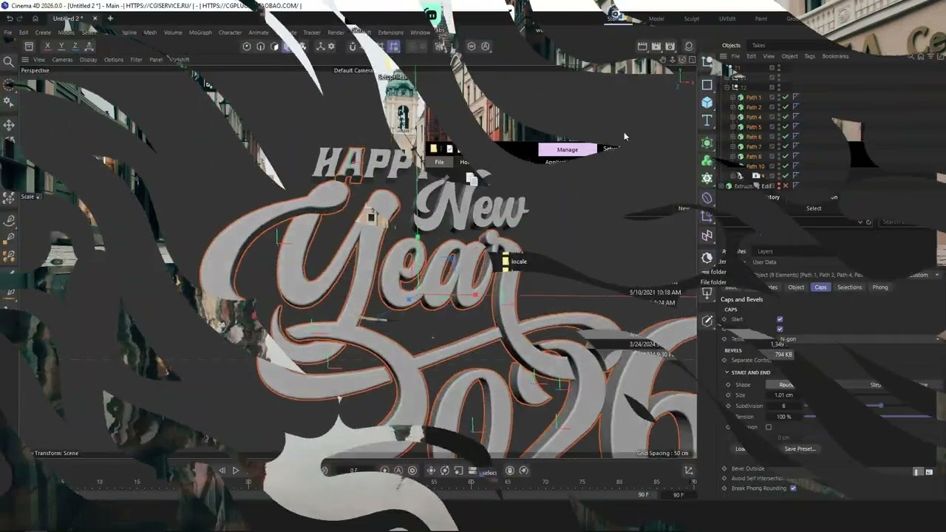Image resolution: width=946 pixels, height=532 pixels.
Task: Switch to the Sculpt layout
Action: [692, 18]
